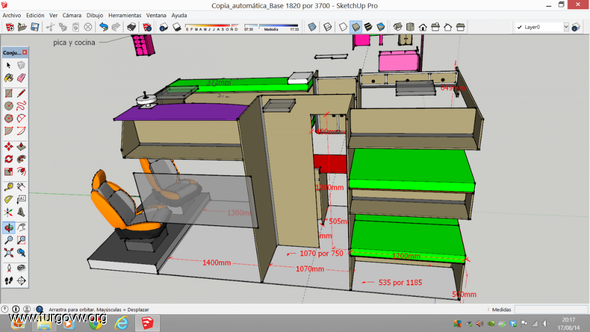Image resolution: width=590 pixels, height=332 pixels.
Task: Switch to Iso view house icon
Action: [x=398, y=27]
